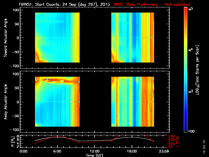Screen dimensions: 209x157
Task: Click the 23:59 time axis tick label
Action: click(x=164, y=152)
